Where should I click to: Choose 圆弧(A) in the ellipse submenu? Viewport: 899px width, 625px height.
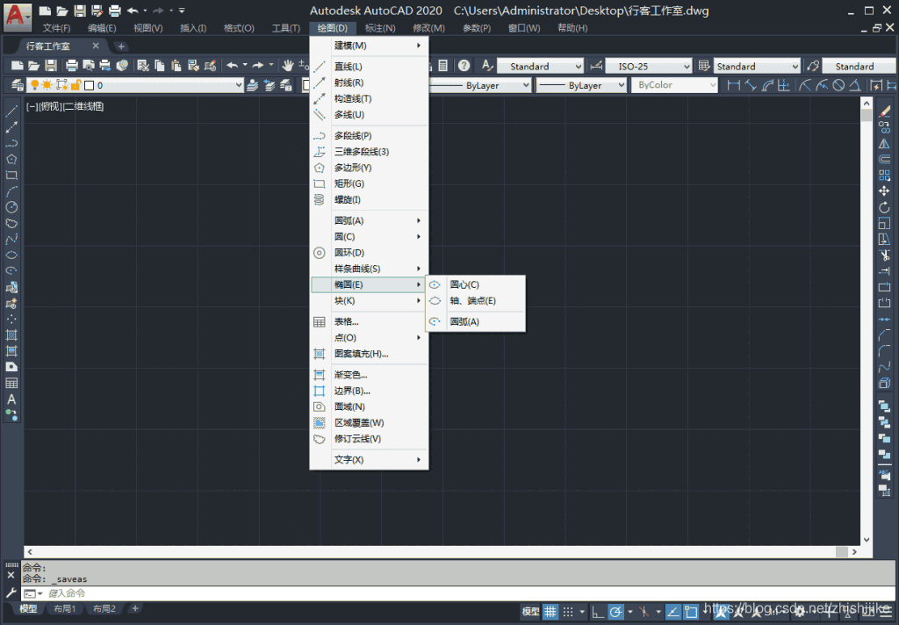pos(475,321)
